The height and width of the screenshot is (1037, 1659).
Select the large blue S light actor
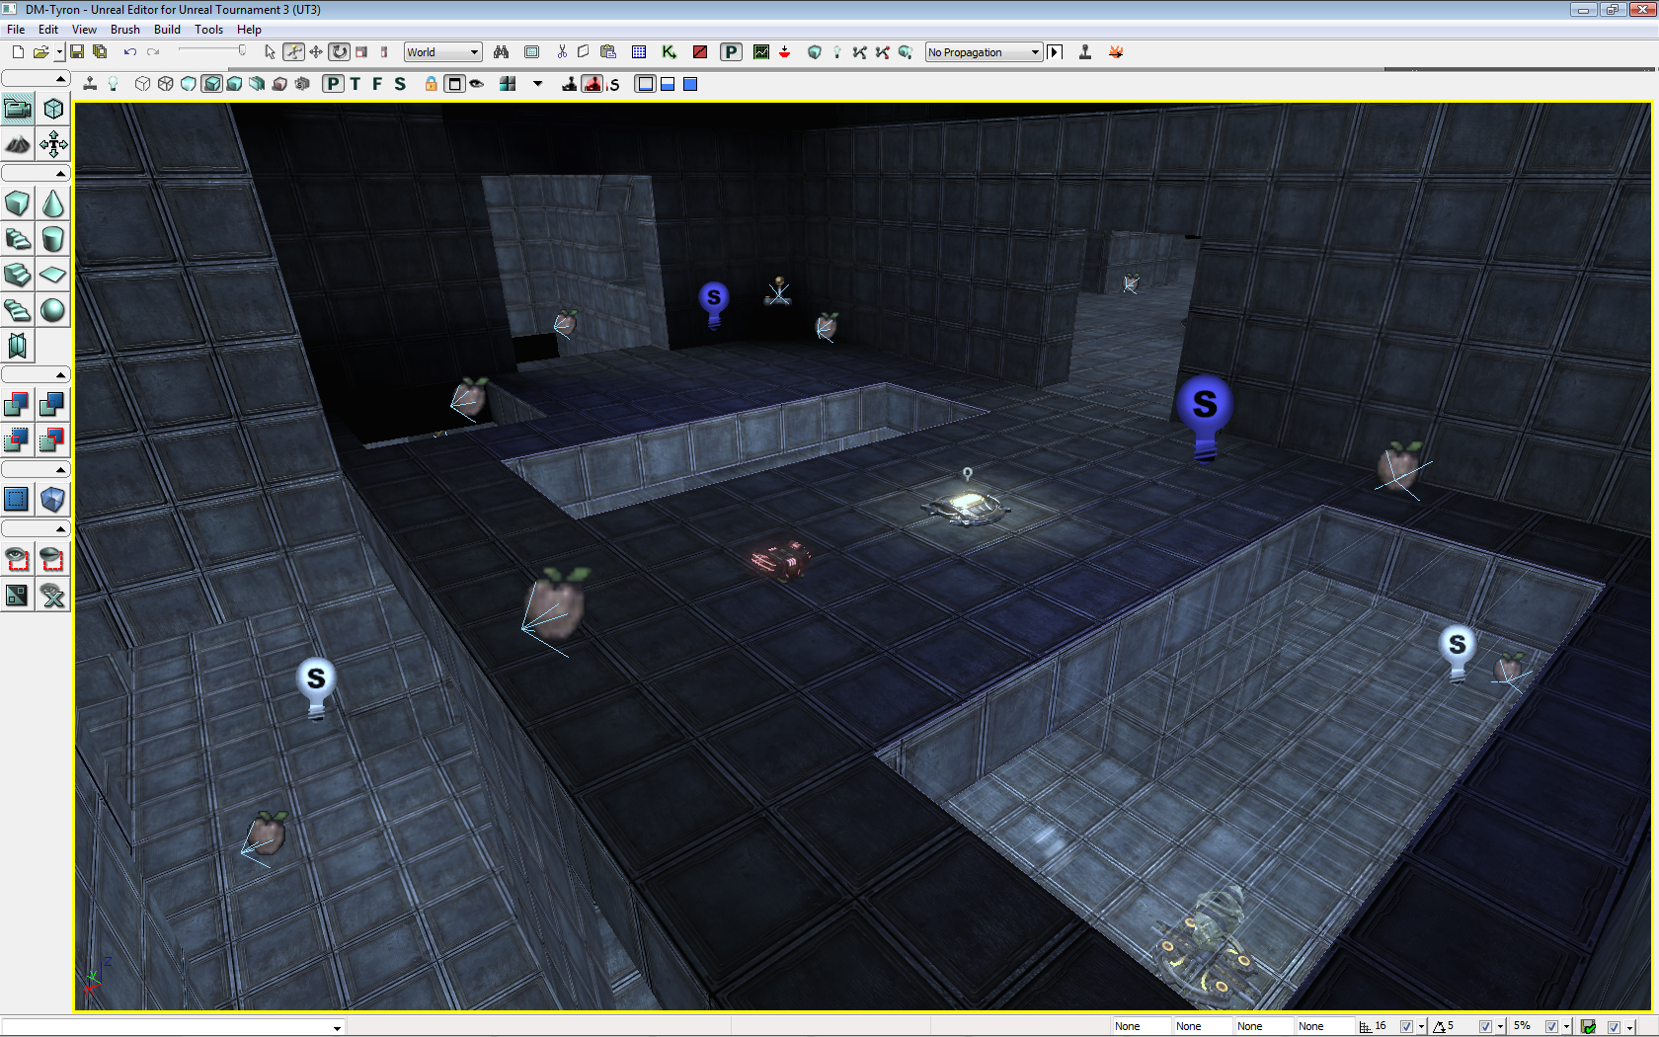(x=1205, y=417)
